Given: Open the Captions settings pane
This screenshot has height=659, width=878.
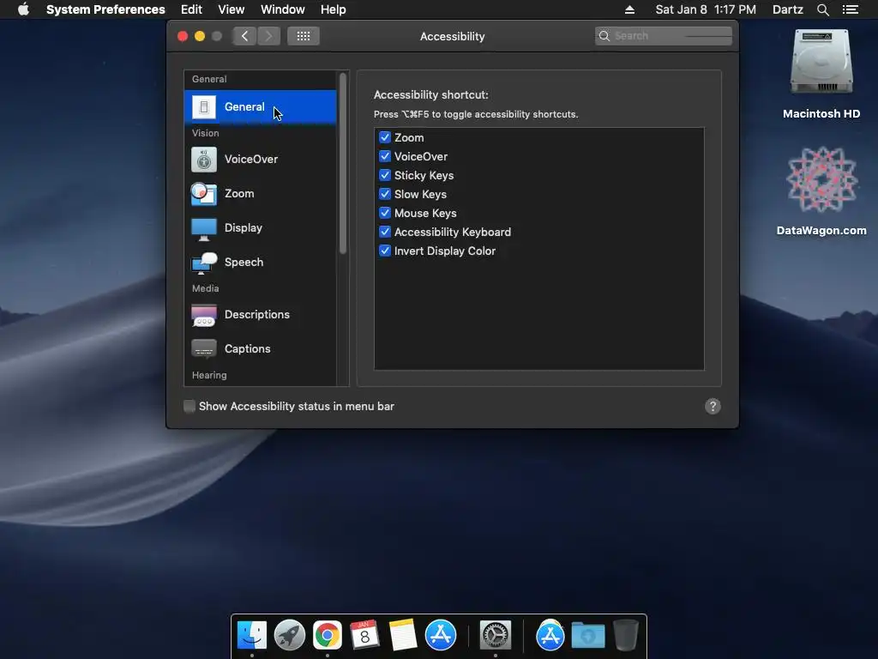Looking at the screenshot, I should point(261,348).
